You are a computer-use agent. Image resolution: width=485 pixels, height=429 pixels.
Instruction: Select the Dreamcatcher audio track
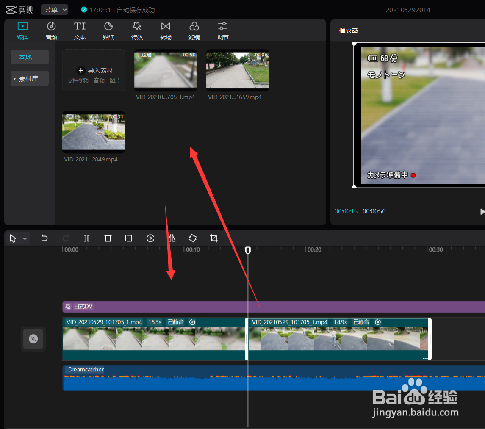[274, 378]
